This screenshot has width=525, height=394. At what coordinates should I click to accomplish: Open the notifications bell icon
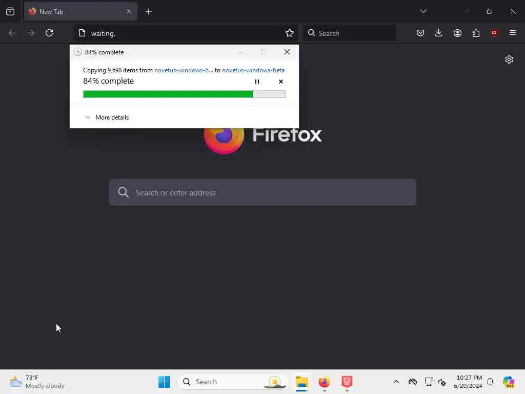[x=490, y=382]
